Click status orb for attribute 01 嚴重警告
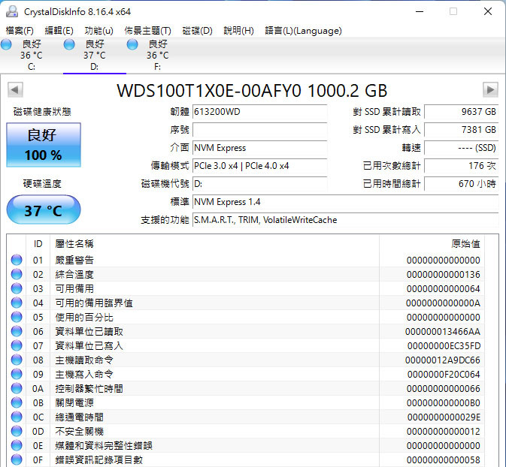The width and height of the screenshot is (506, 467). tap(17, 260)
